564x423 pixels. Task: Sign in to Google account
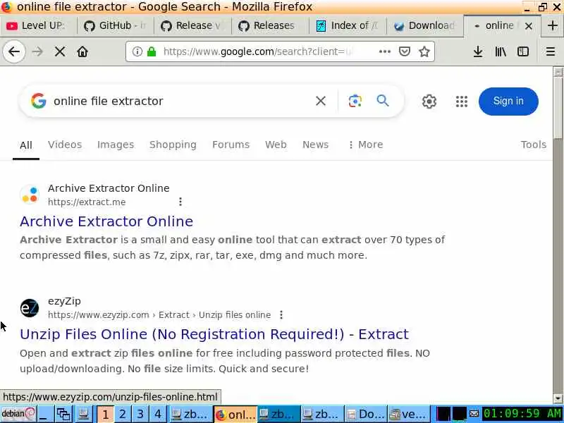508,102
